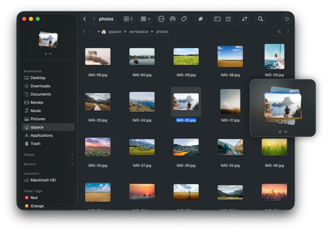The image size is (329, 232).
Task: Open Applications from the sidebar
Action: coord(41,135)
